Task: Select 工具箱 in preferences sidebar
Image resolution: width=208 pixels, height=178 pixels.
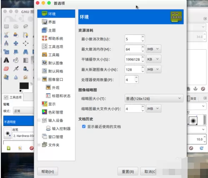Action: (x=56, y=55)
